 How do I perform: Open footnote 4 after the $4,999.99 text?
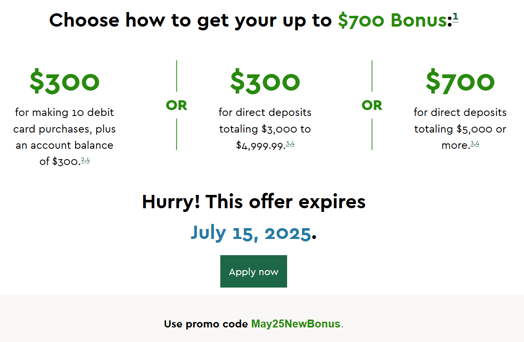[x=293, y=144]
